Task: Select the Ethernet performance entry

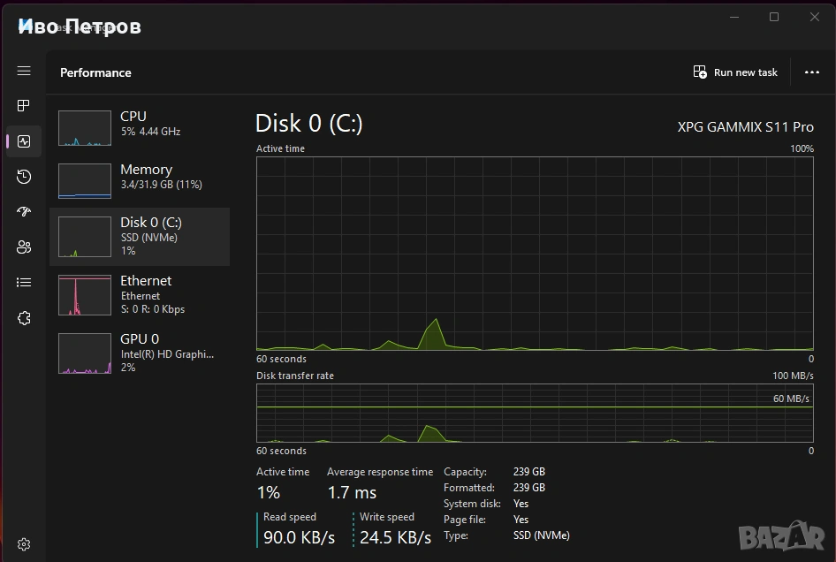Action: point(140,294)
